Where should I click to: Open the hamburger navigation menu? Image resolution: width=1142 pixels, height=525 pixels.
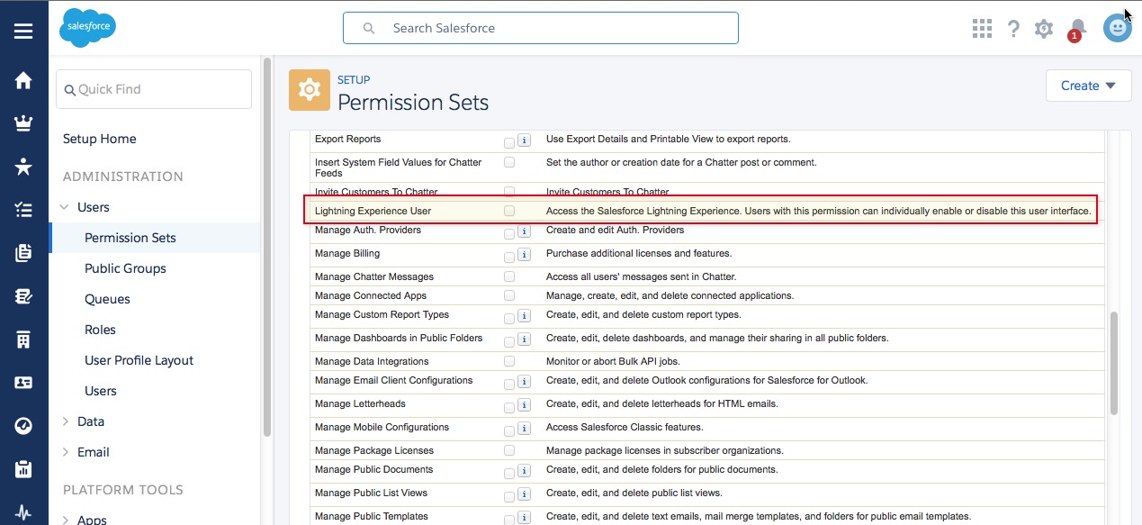(23, 32)
